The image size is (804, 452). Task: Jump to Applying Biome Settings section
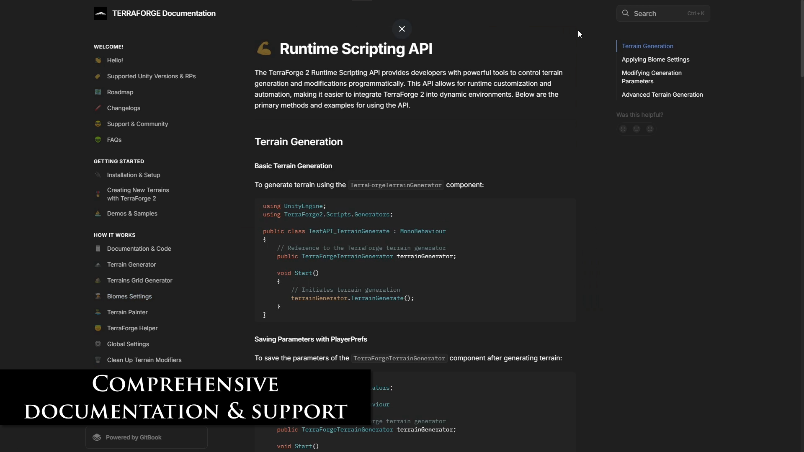pos(655,59)
